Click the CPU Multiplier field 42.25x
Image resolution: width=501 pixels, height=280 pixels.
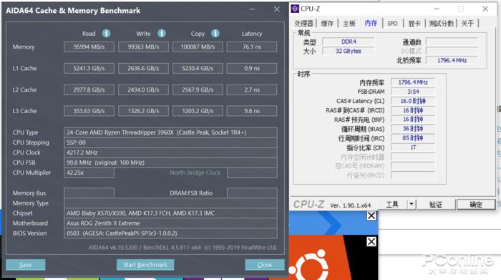89,173
